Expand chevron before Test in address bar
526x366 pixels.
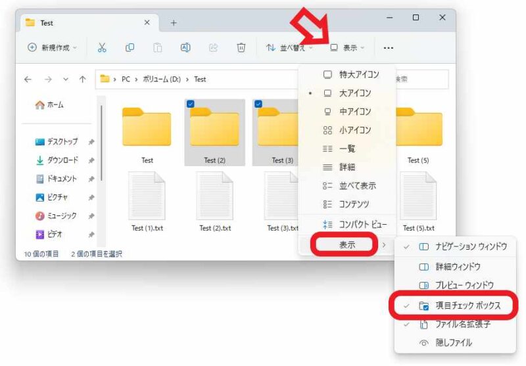click(187, 80)
